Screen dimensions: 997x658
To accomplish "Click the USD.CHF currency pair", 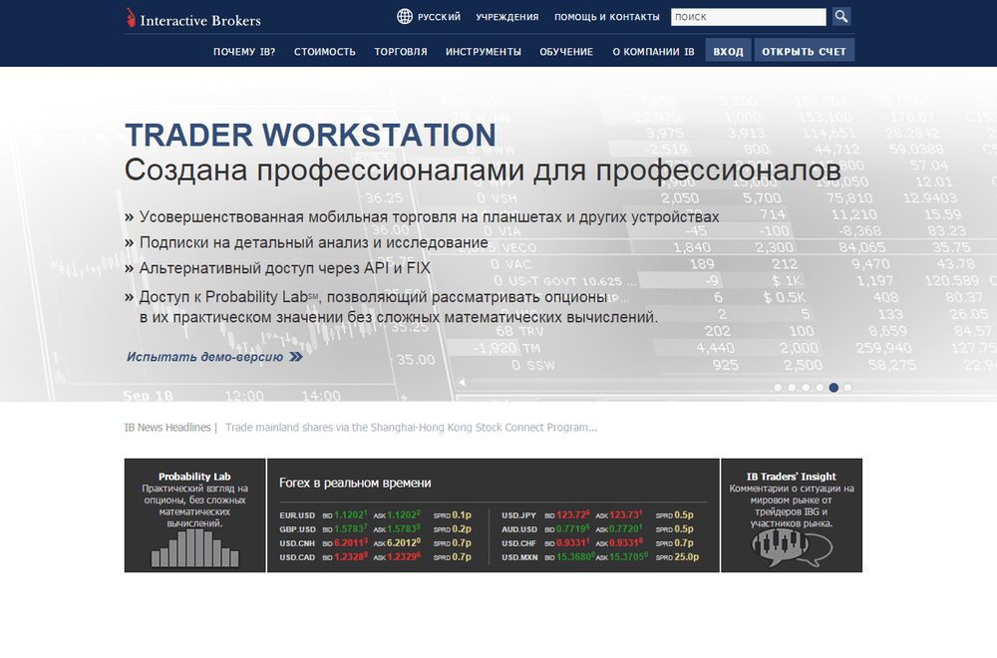I will click(x=518, y=543).
